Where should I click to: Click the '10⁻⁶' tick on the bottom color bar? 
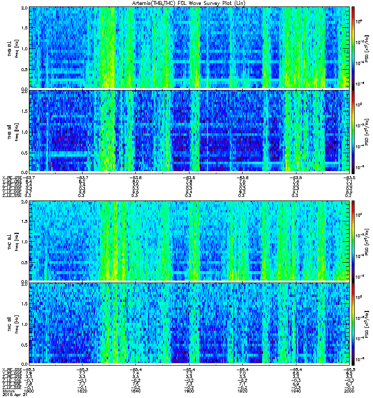(359, 359)
